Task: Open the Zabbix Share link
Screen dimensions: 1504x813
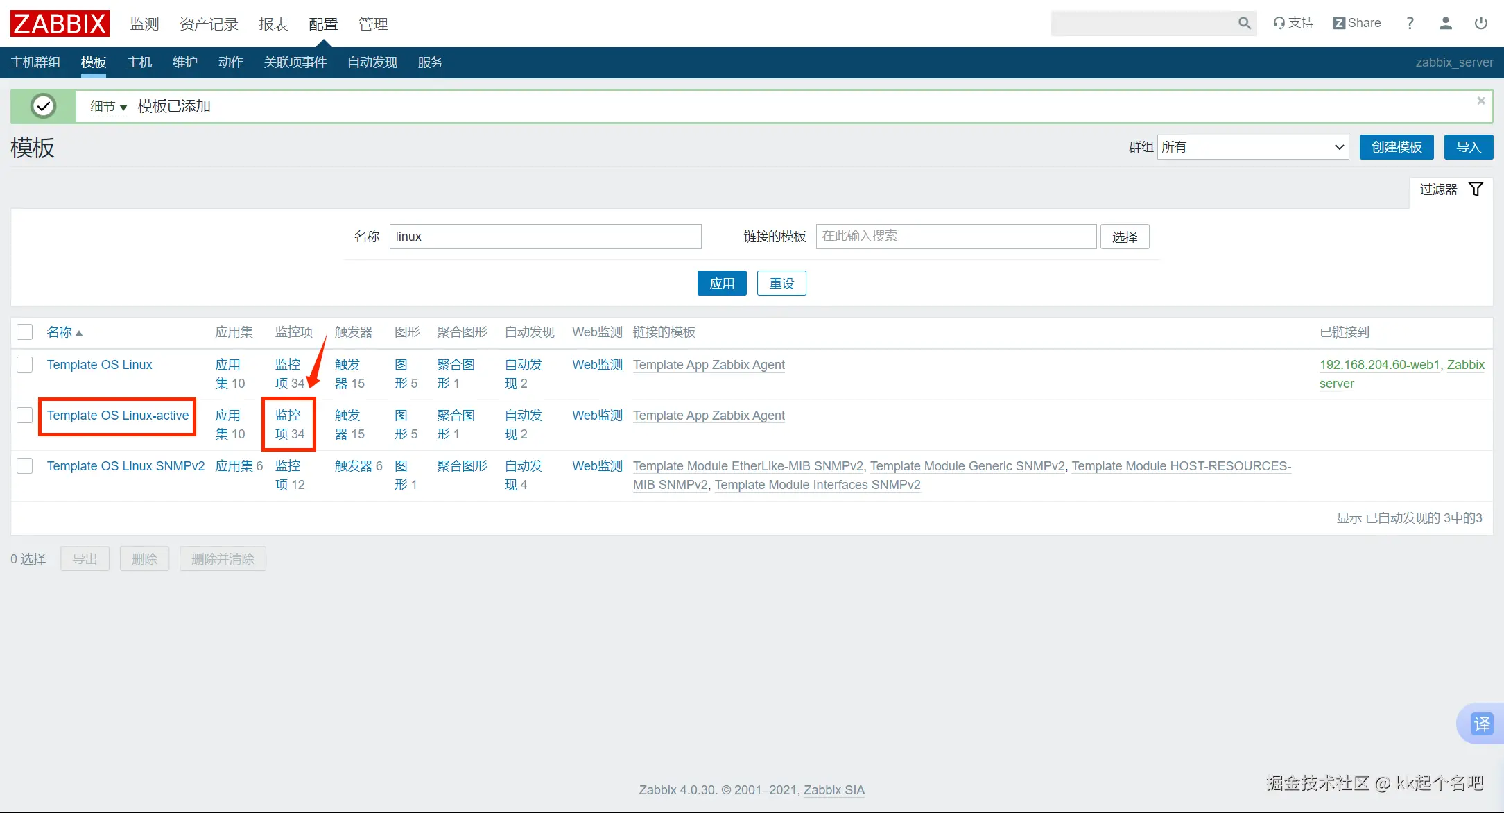Action: coord(1357,23)
